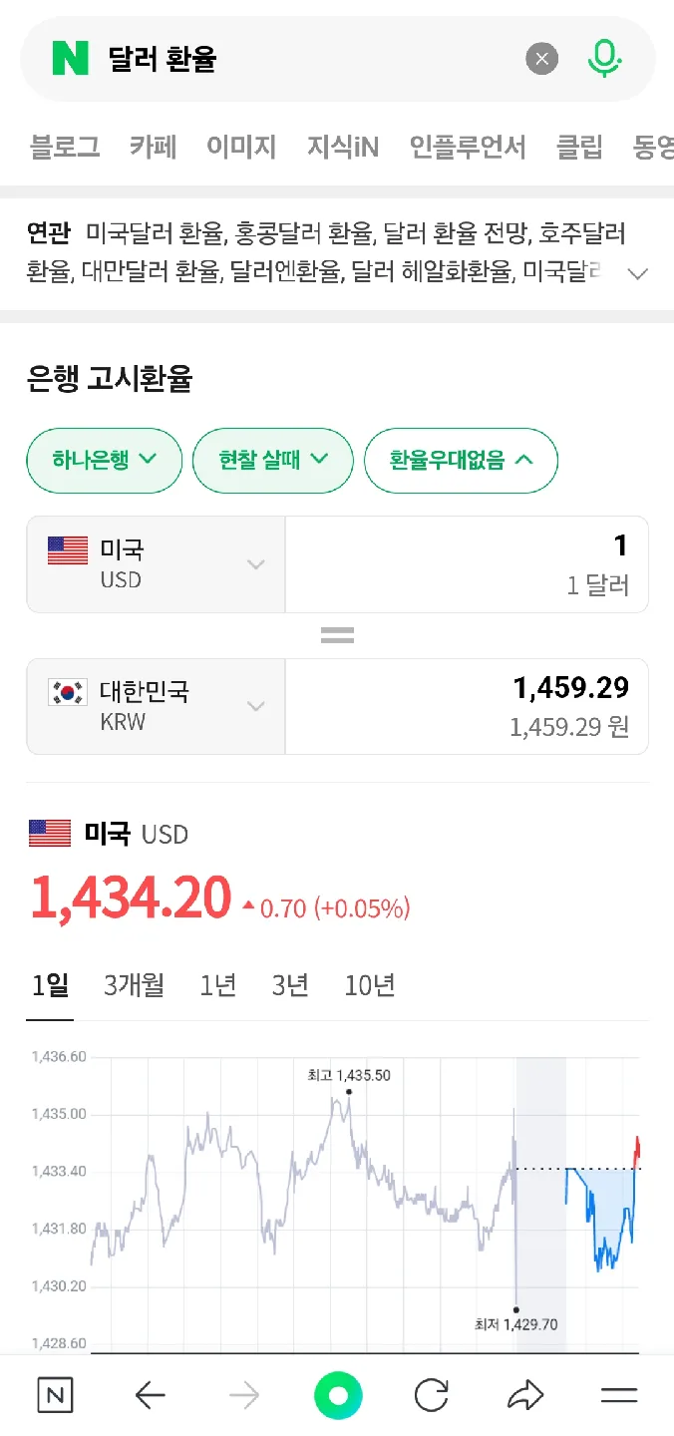This screenshot has width=674, height=1436.
Task: Switch to the 이미지 tab
Action: coord(241,148)
